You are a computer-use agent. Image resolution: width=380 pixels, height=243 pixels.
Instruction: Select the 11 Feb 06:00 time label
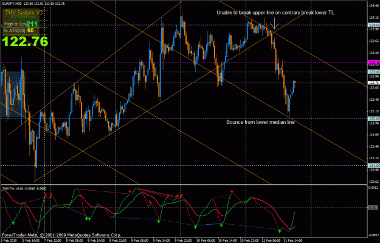coord(271,241)
